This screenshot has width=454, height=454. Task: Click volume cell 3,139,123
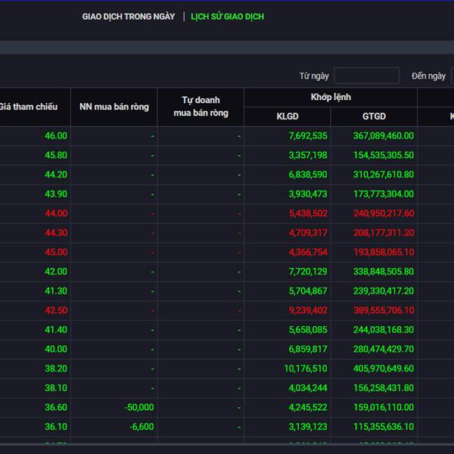click(x=308, y=427)
